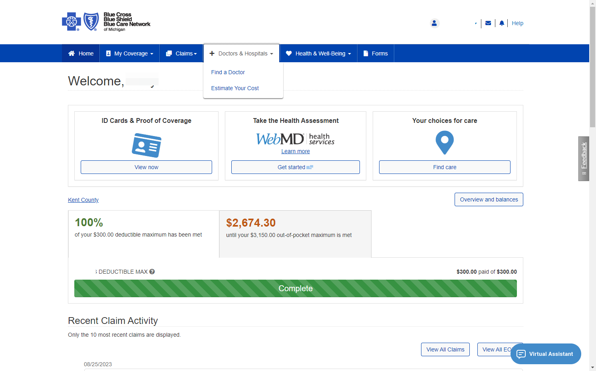
Task: Click the house icon in the Home tab
Action: coord(72,53)
